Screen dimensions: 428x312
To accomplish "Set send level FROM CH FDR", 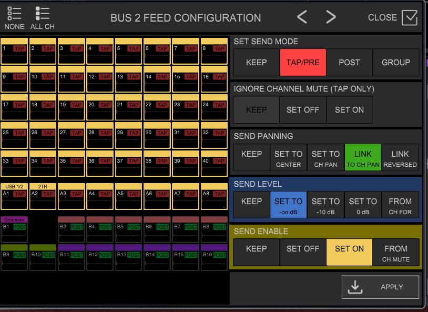I will [x=400, y=205].
